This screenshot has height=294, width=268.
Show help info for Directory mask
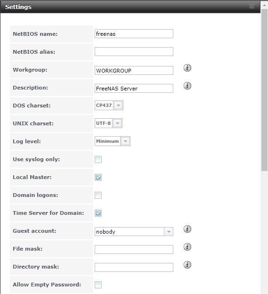(187, 265)
